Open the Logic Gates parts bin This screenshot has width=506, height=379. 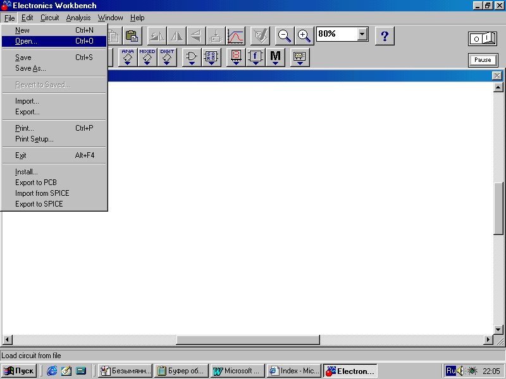click(x=192, y=57)
